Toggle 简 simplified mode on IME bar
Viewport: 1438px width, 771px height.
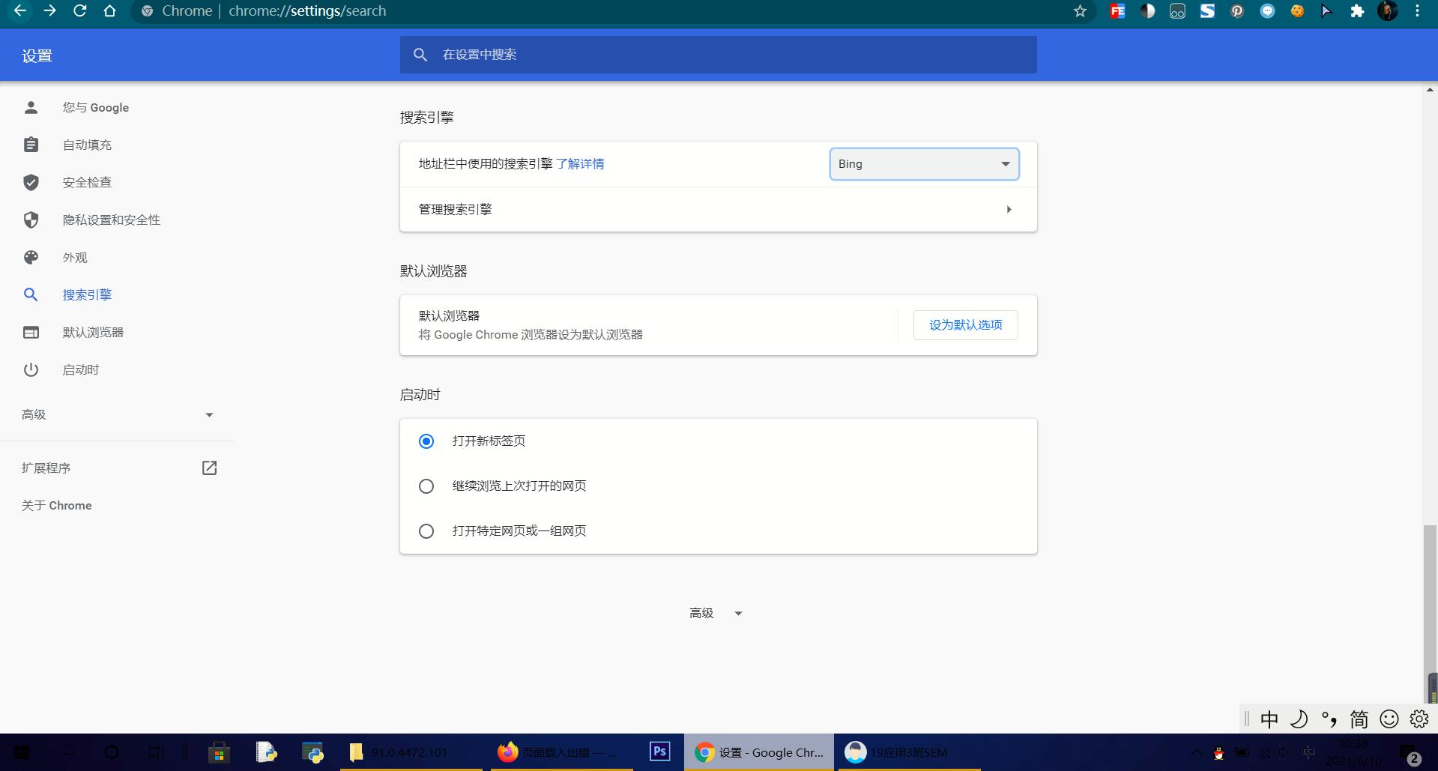[1359, 719]
